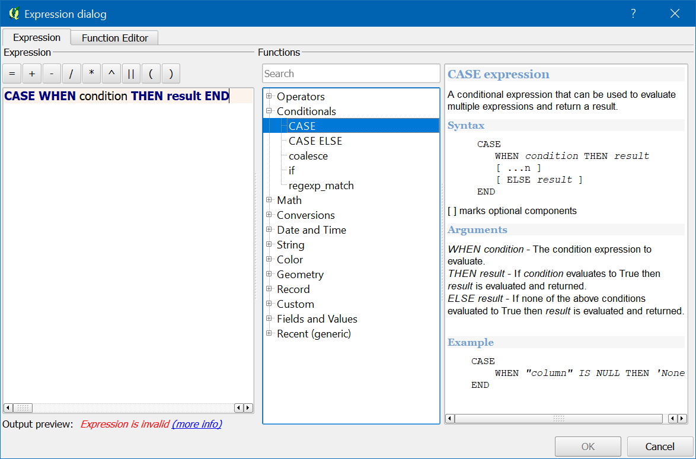Image resolution: width=696 pixels, height=459 pixels.
Task: Click the Geometry tree label
Action: coord(300,275)
